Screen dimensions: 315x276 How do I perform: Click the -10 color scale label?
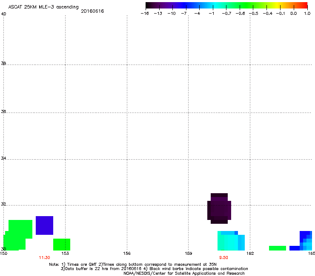(x=172, y=14)
